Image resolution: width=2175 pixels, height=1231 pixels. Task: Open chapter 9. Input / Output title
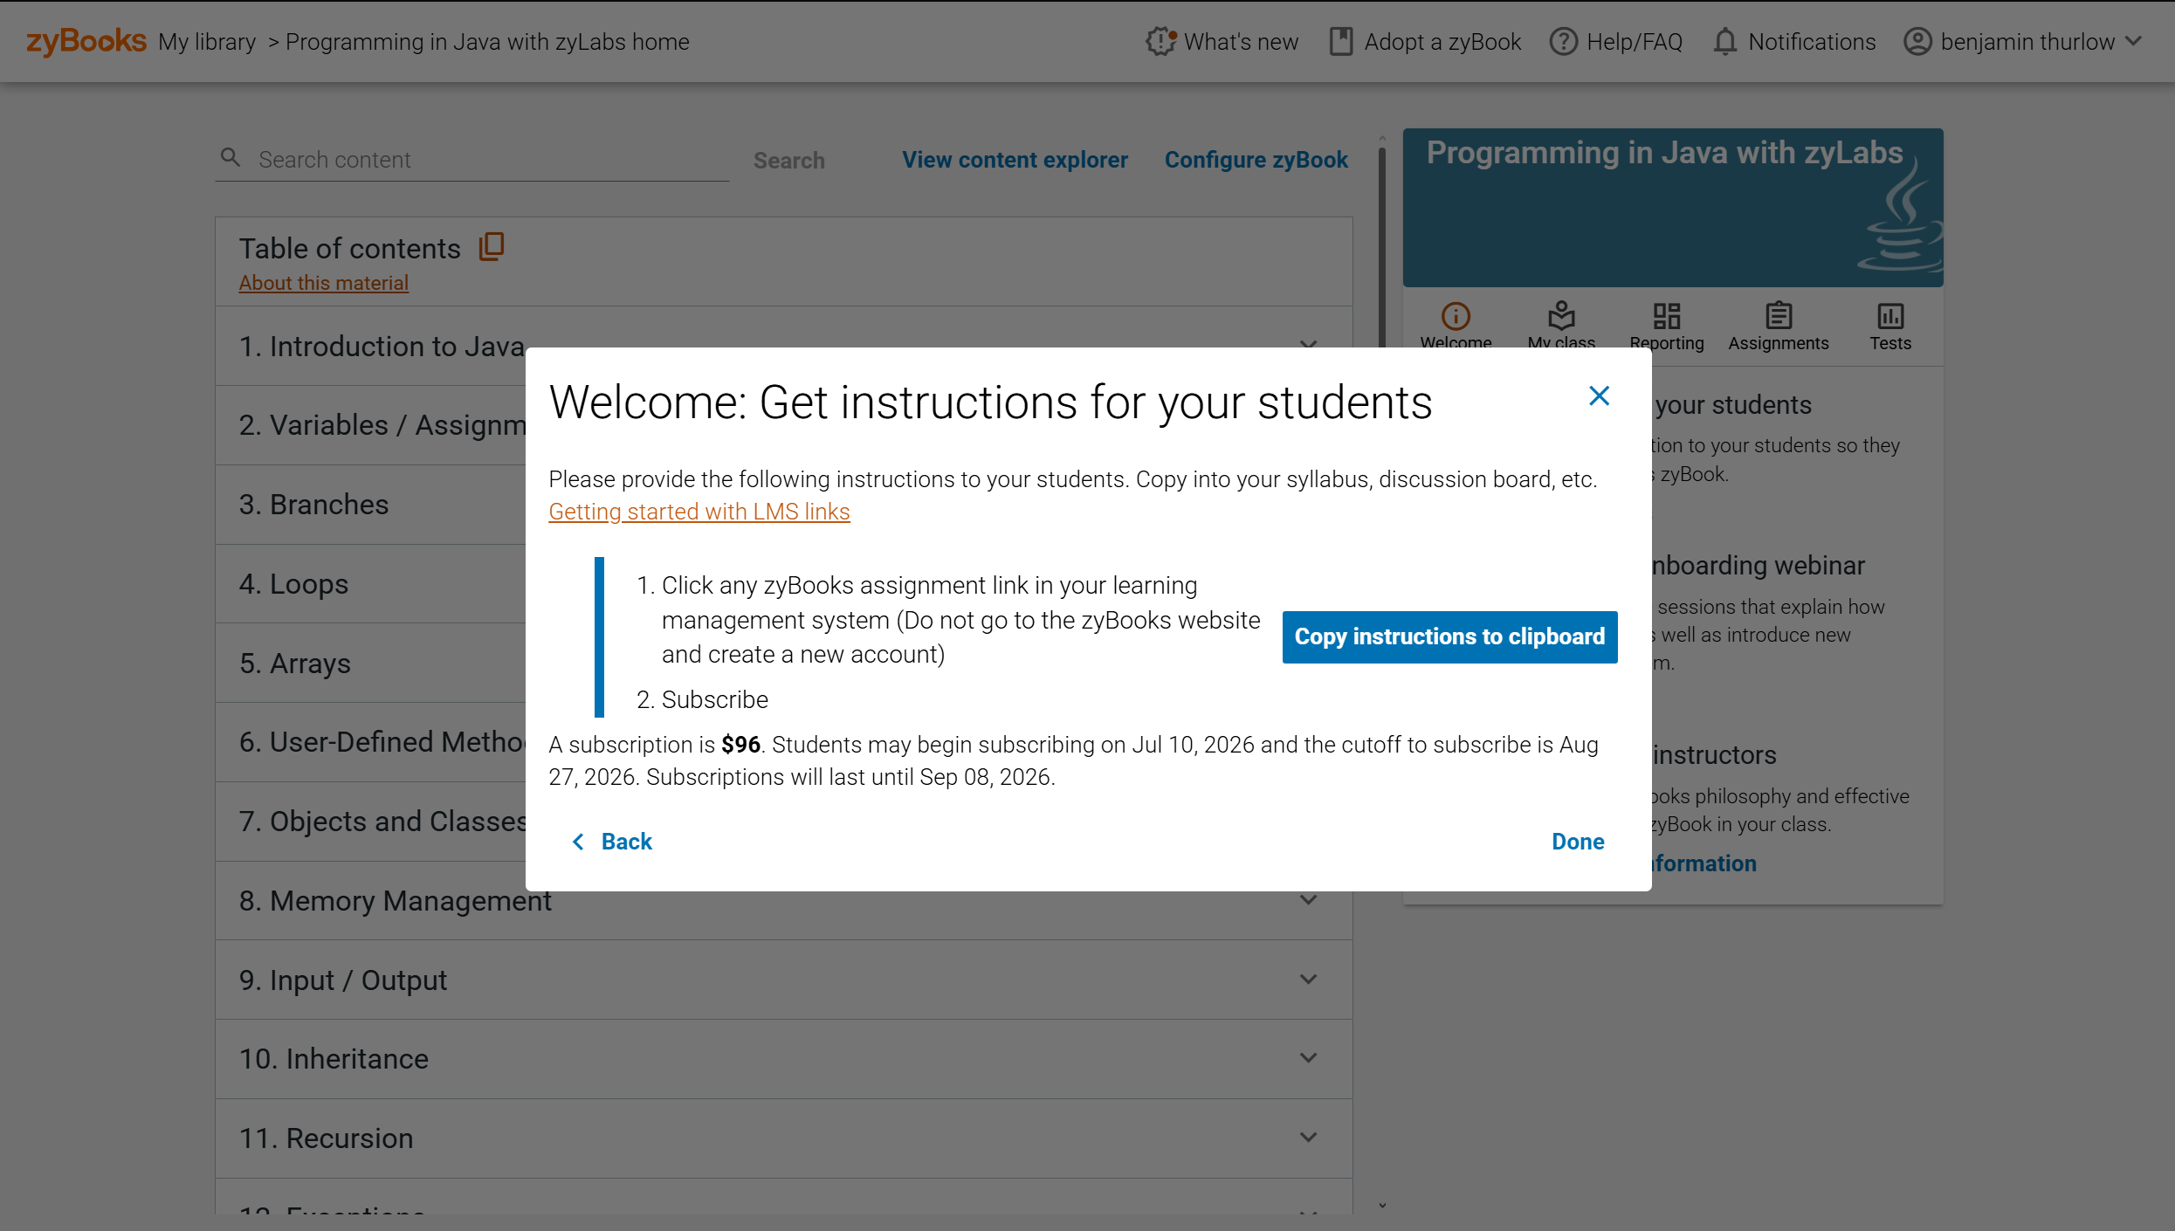click(342, 980)
